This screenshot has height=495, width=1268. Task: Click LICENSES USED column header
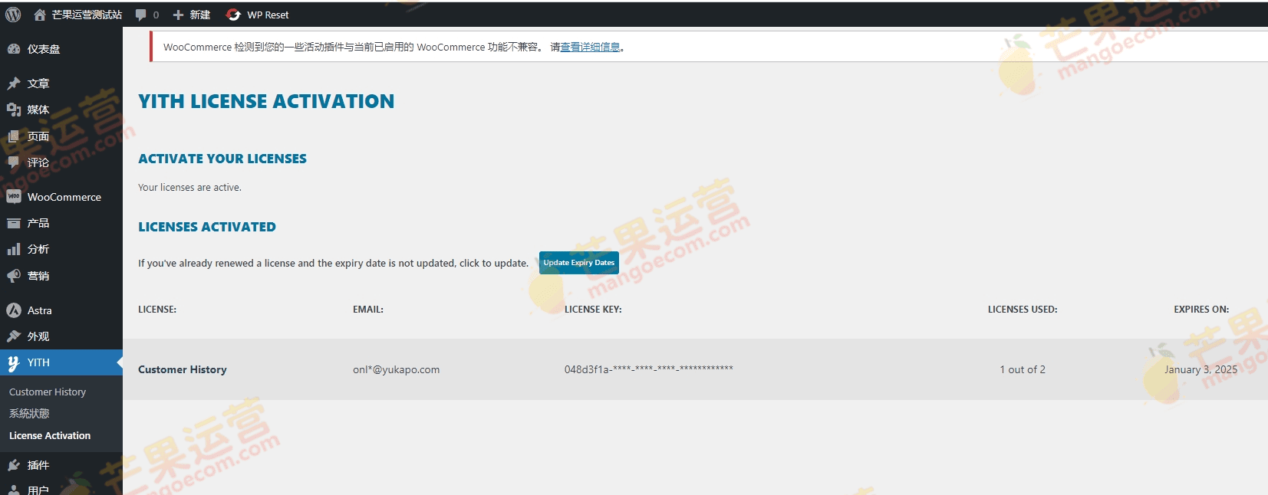coord(1023,310)
